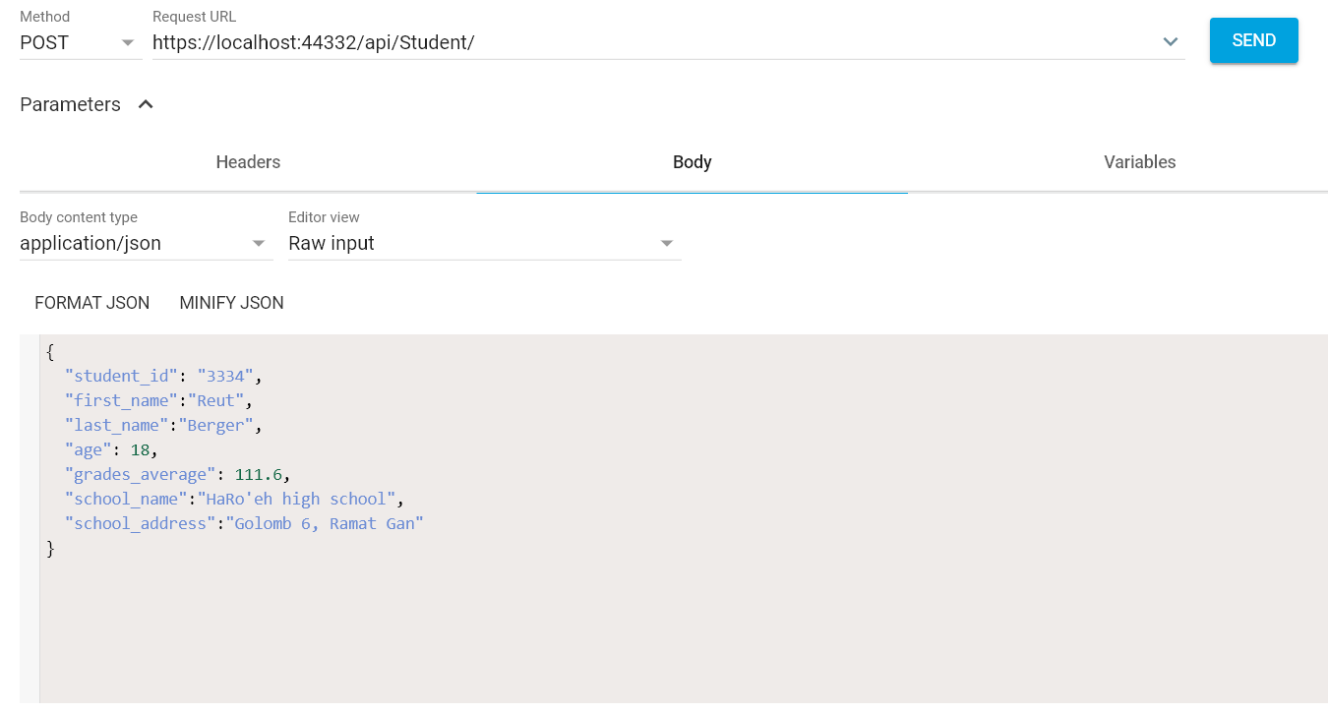
Task: Click FORMAT JSON button
Action: click(x=92, y=303)
